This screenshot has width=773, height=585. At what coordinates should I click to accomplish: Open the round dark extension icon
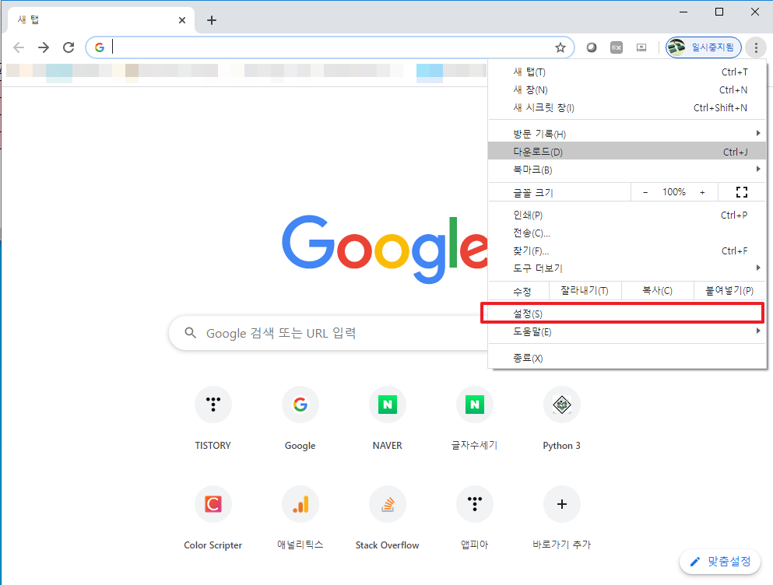pos(591,47)
